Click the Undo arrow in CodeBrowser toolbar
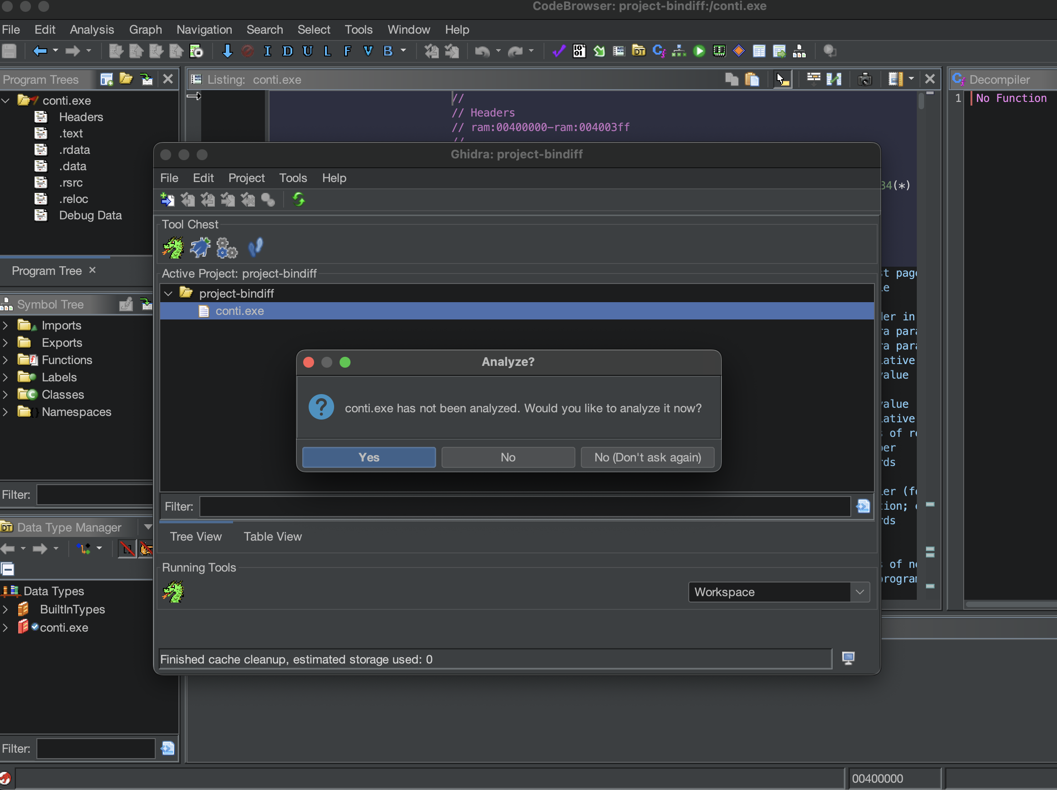 point(482,51)
